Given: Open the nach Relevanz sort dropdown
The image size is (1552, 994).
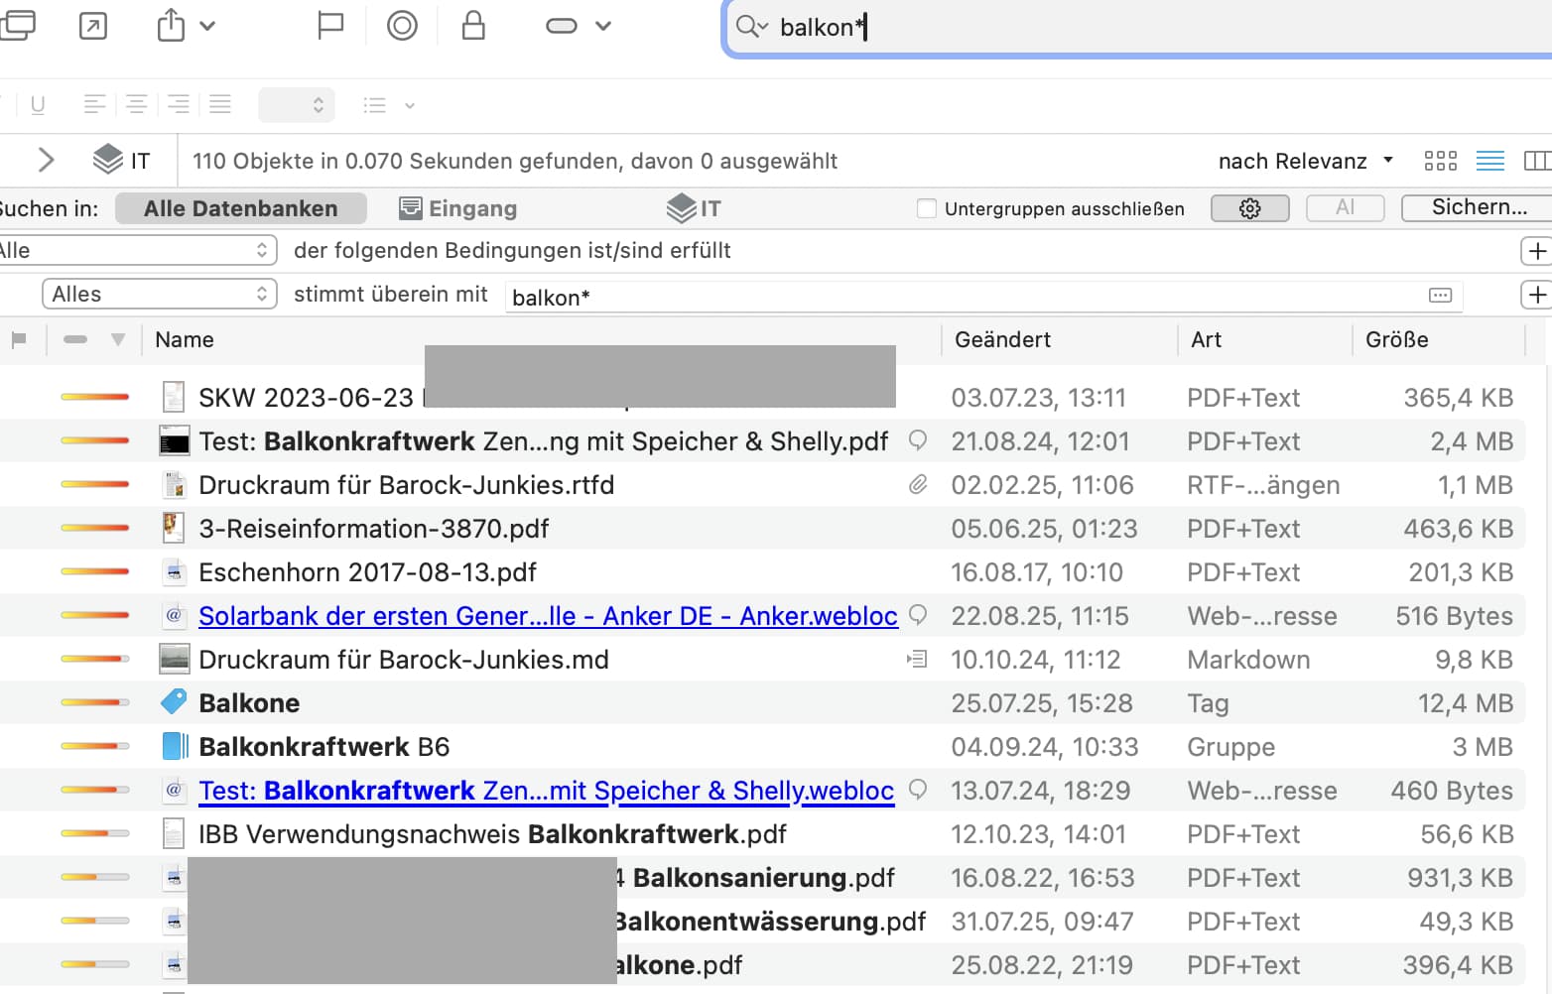Looking at the screenshot, I should (1305, 161).
